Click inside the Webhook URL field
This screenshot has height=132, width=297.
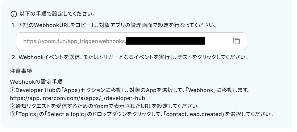[132, 41]
